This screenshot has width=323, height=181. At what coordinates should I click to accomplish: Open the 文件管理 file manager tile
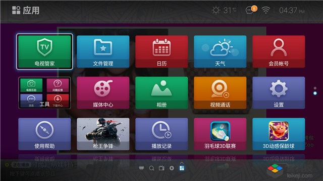tap(103, 52)
